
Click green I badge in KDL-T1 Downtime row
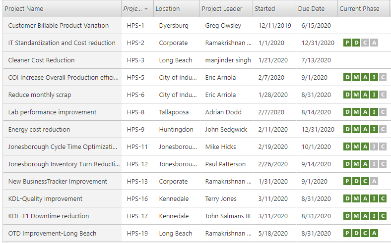point(374,216)
